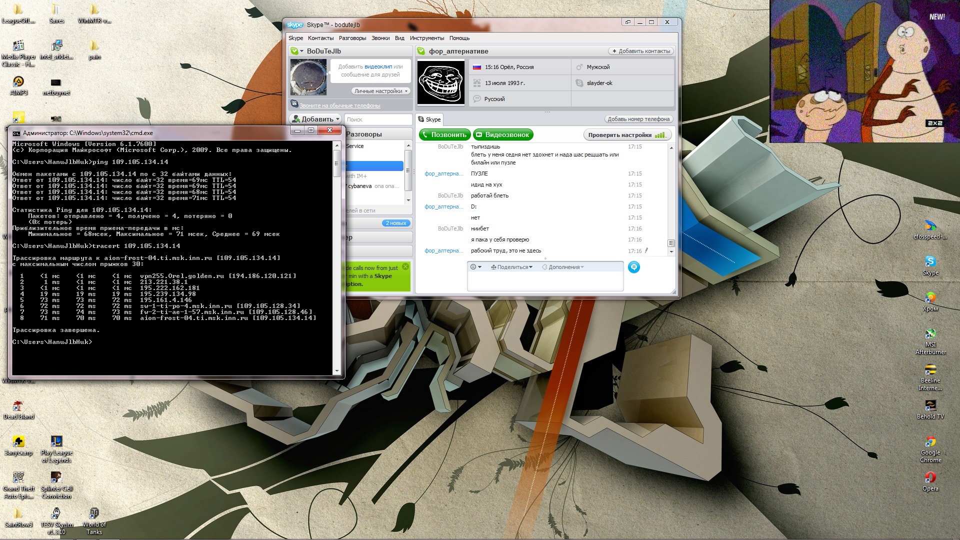Viewport: 960px width, 540px height.
Task: Open Разговоры menu
Action: (x=352, y=38)
